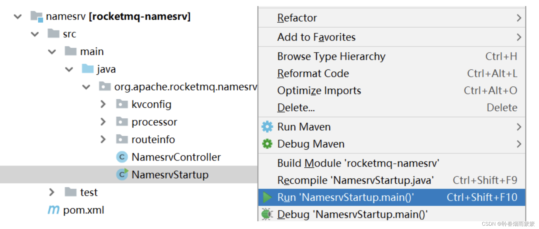Select the namesrv [rocketmq-namesrv] tree row
Image resolution: width=539 pixels, height=229 pixels.
[129, 17]
